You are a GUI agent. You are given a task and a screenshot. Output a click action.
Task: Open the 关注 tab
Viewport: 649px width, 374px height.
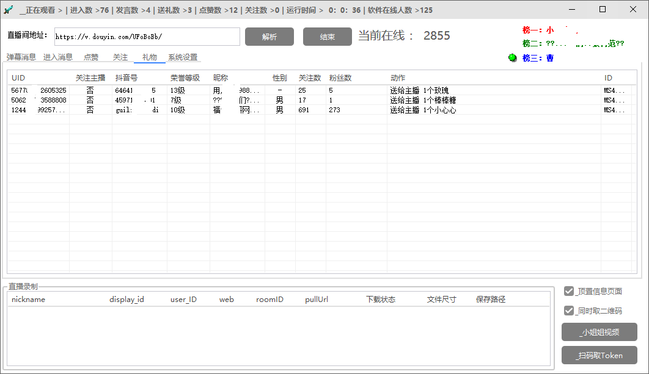[x=120, y=57]
